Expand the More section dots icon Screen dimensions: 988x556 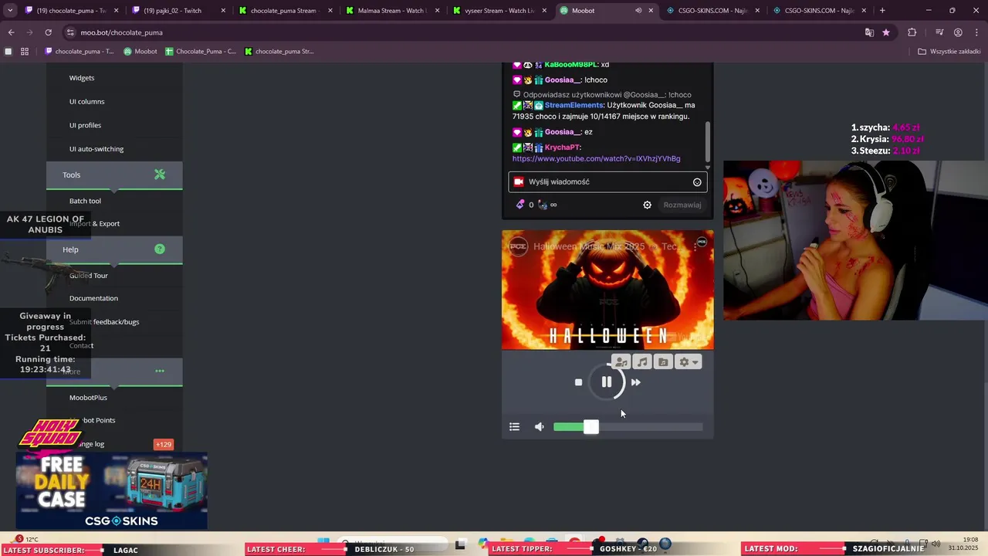(160, 371)
